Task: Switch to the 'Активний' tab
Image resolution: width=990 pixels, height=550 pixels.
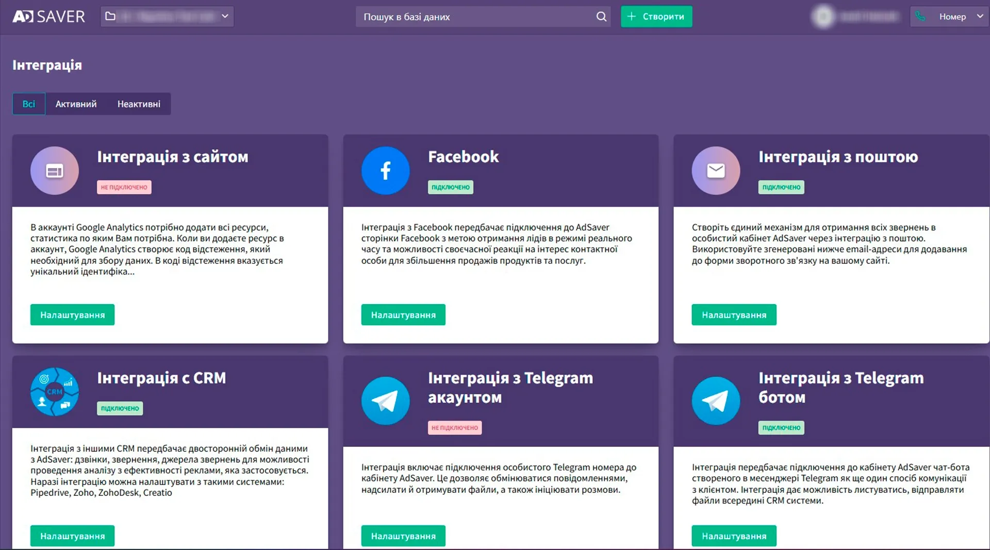Action: pos(76,104)
